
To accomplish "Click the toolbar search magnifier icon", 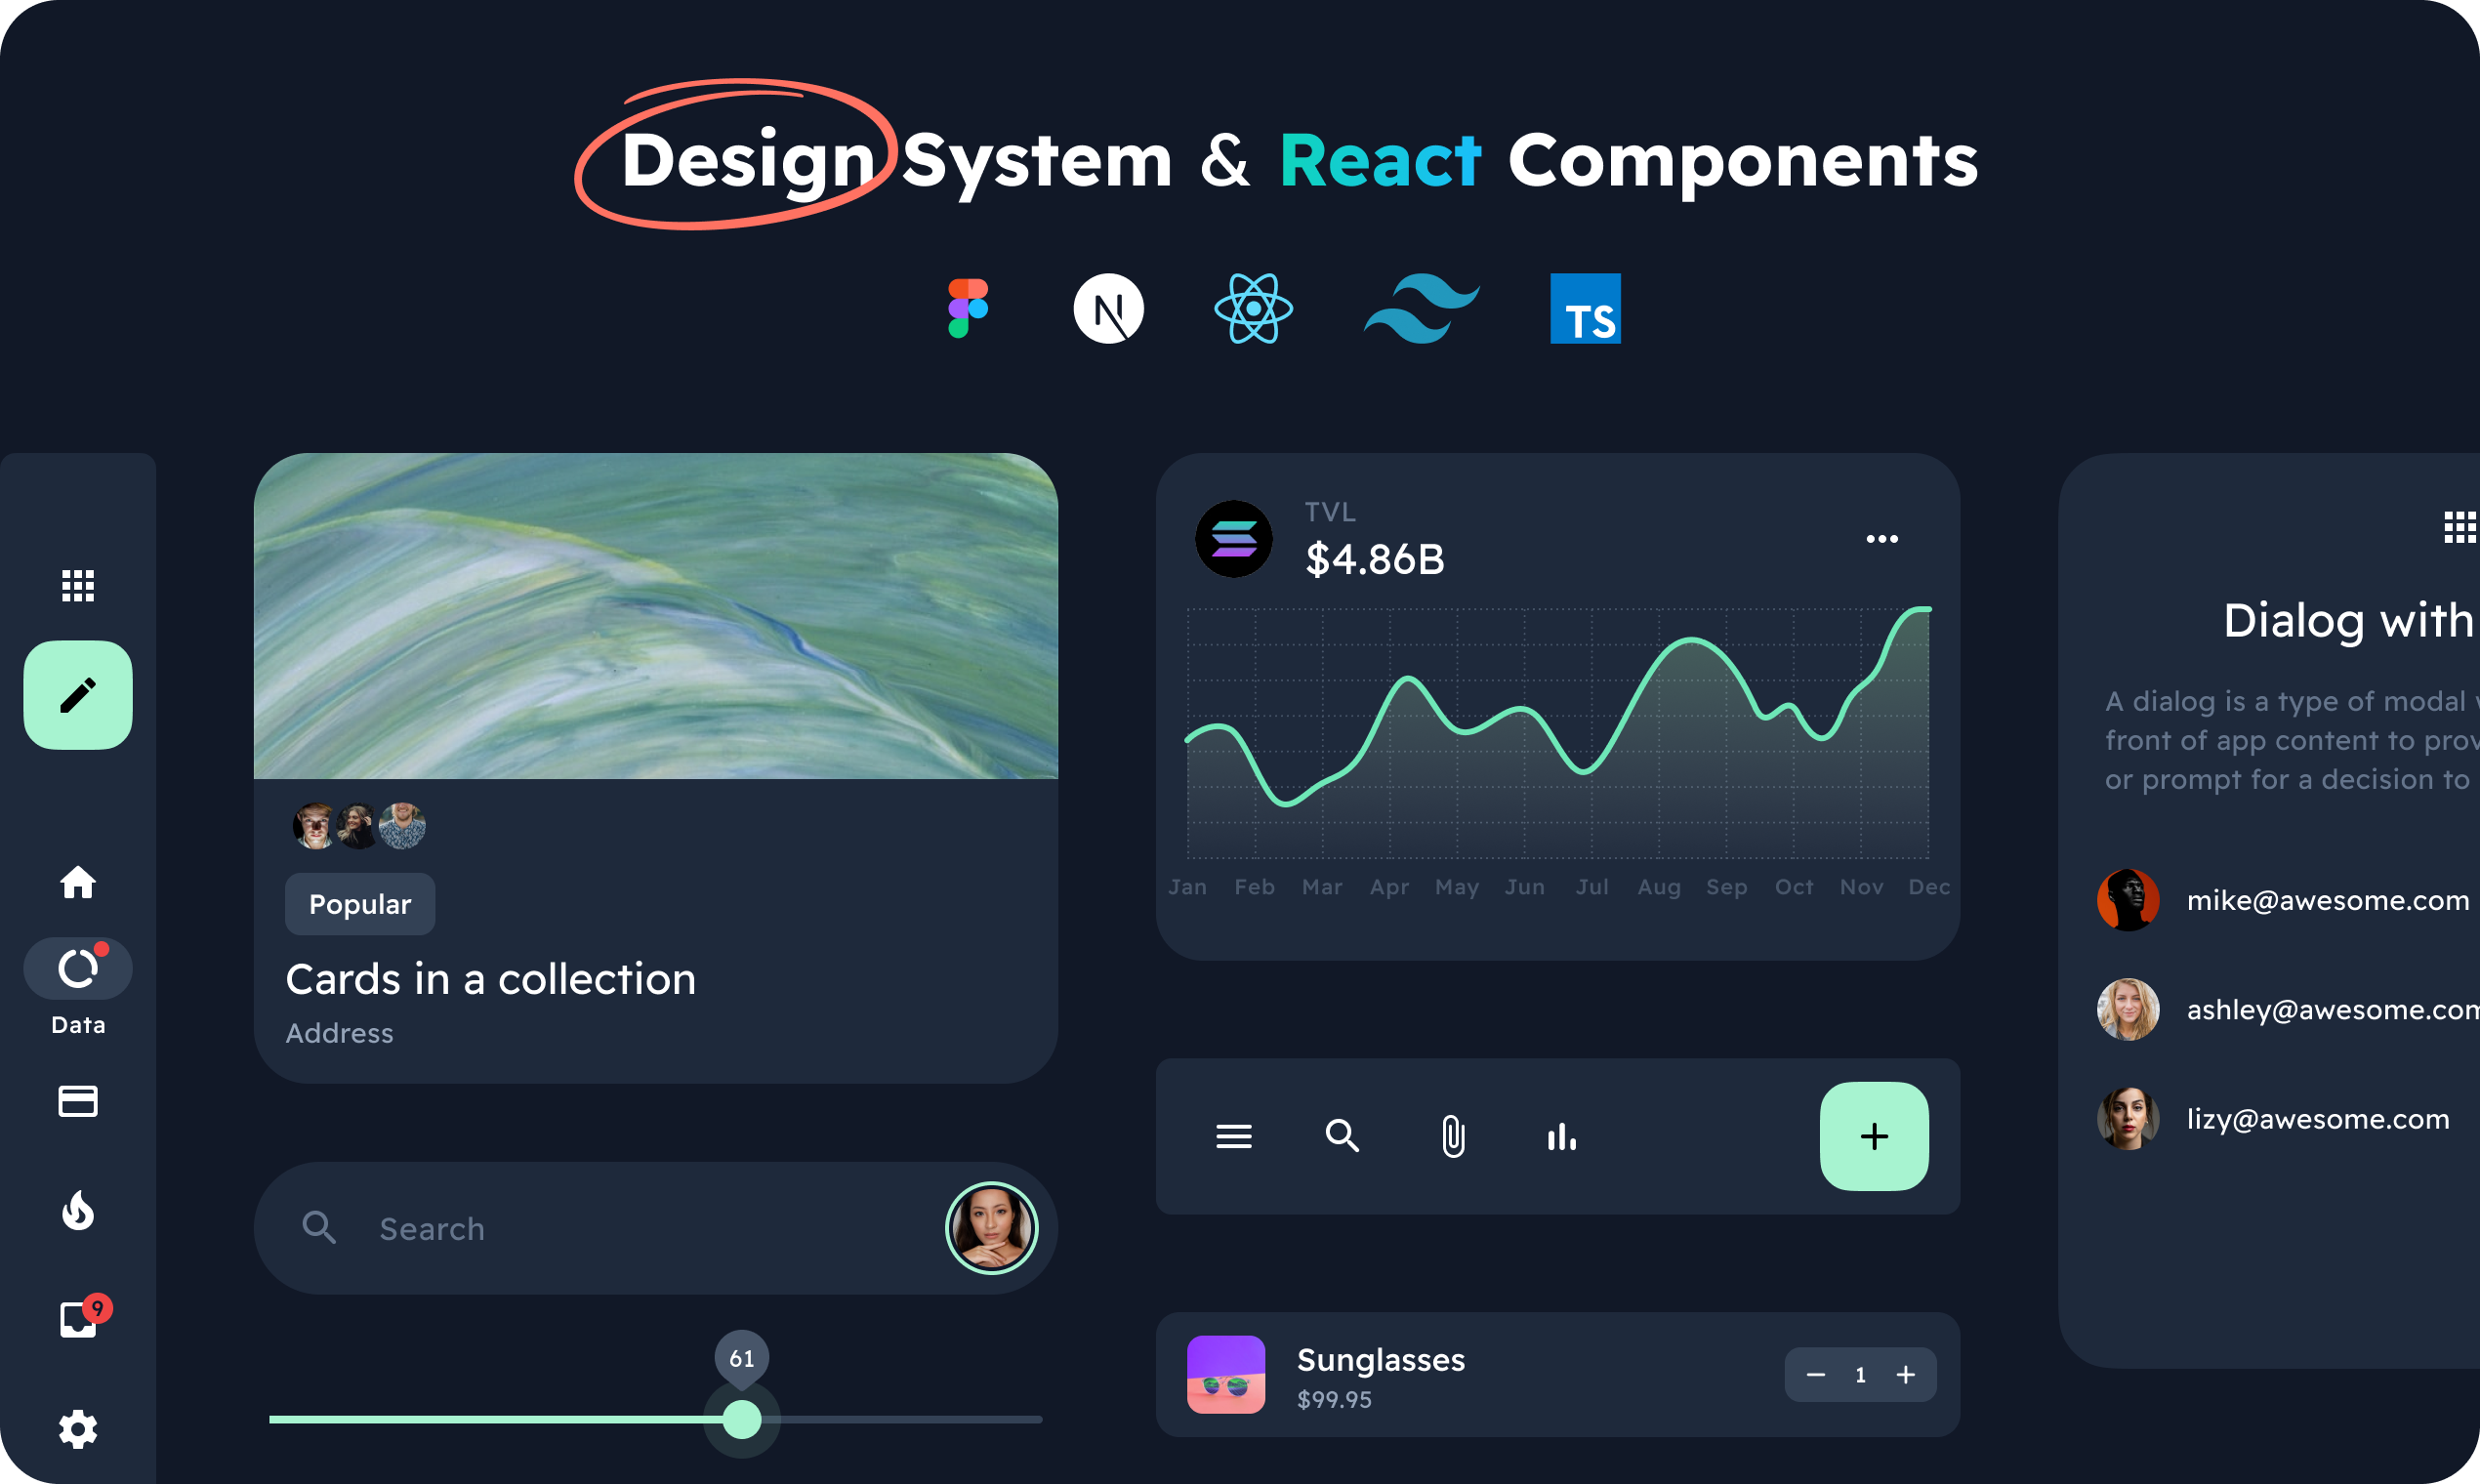I will pos(1342,1136).
